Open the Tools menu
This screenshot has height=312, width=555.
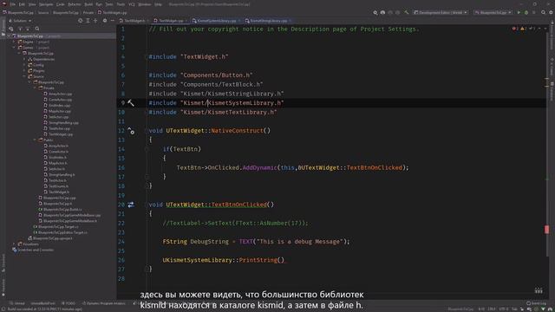tap(121, 4)
